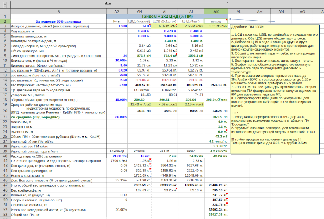Click cell "1.839 м."
Viewport: 324px width, 219px height.
(x=164, y=36)
